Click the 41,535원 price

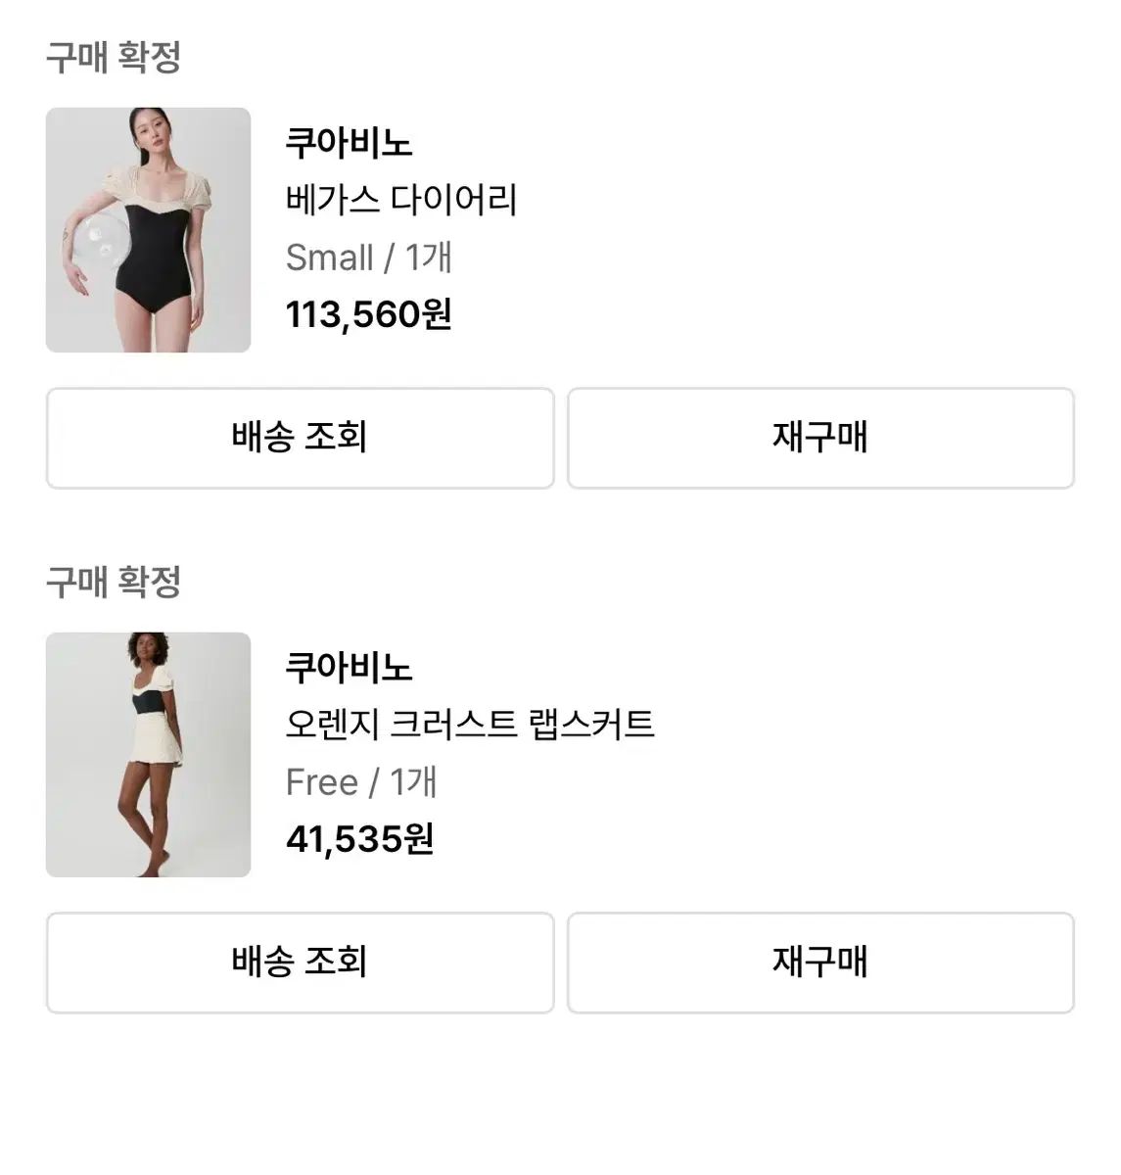tap(359, 840)
